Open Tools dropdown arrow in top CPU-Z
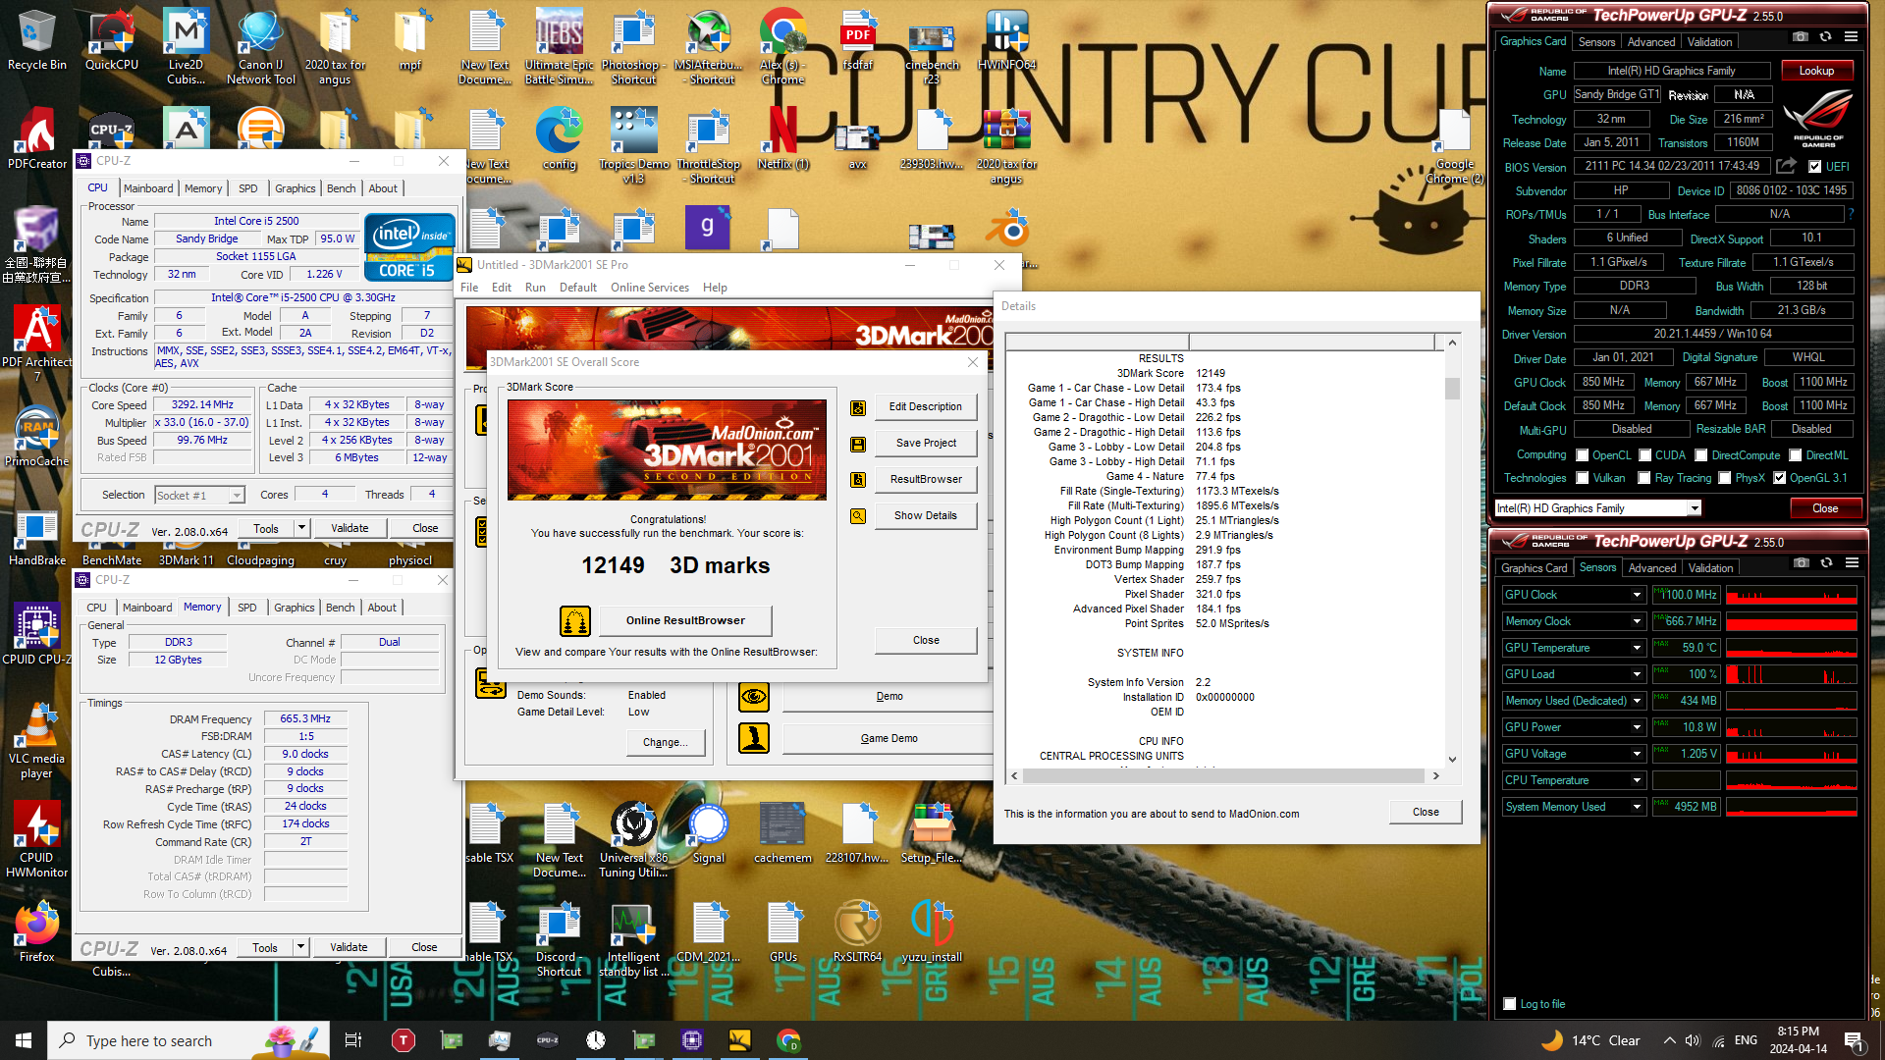Screen dimensions: 1885x1060 (301, 528)
